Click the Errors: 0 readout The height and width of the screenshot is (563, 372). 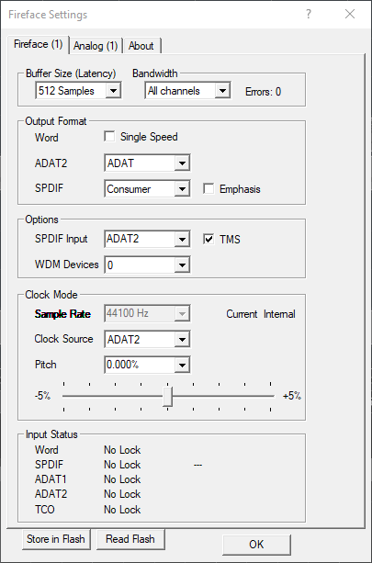point(264,92)
